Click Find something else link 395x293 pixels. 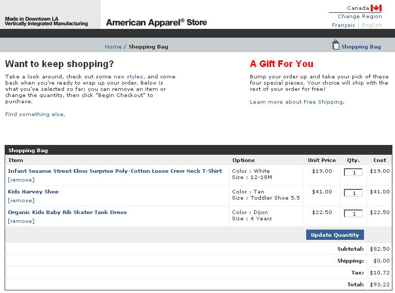(x=35, y=115)
